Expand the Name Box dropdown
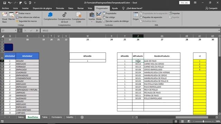 coord(16,31)
